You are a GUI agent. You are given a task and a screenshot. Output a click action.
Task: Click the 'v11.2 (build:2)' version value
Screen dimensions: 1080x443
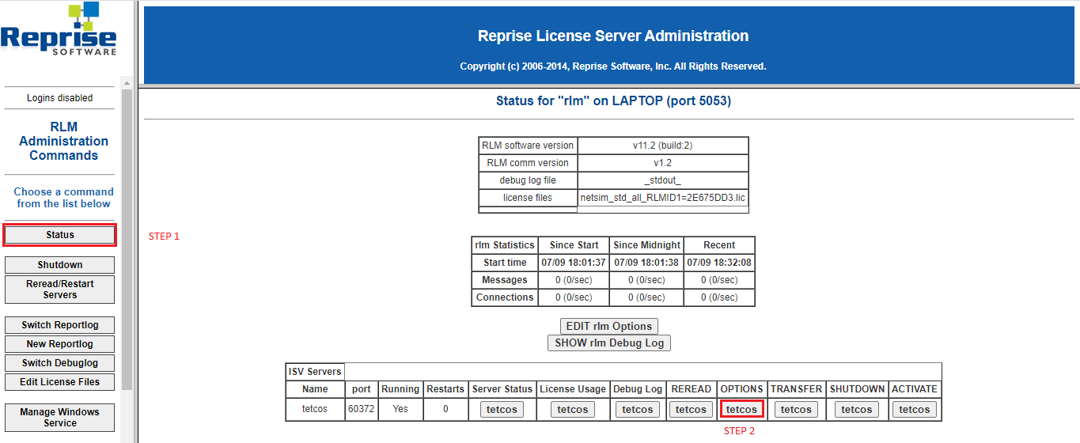[663, 146]
